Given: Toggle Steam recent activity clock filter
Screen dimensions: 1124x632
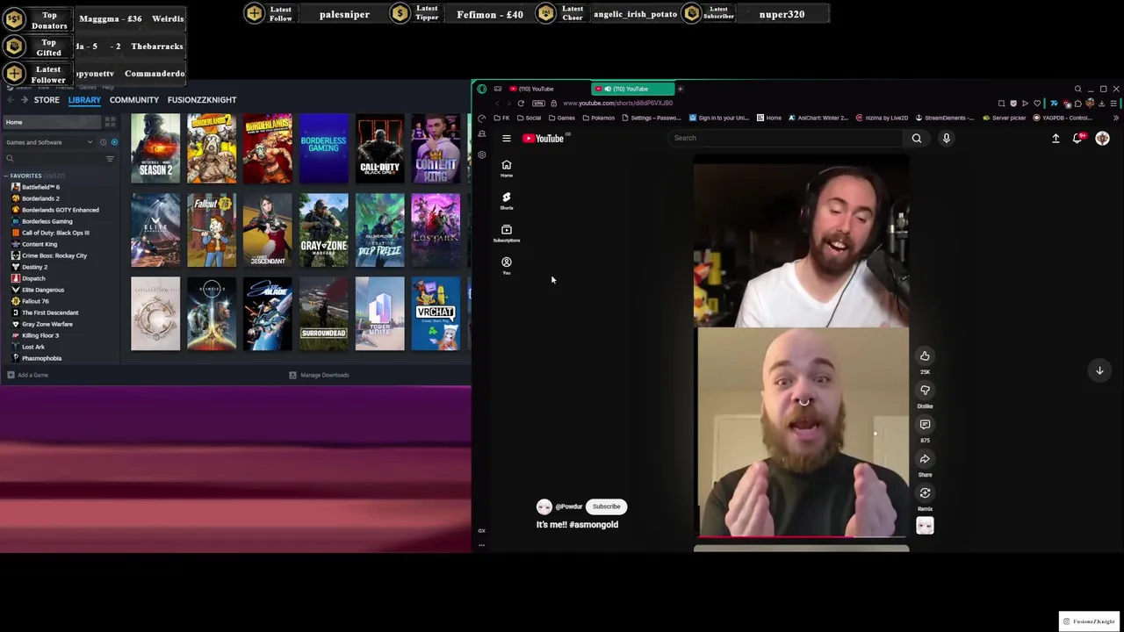Looking at the screenshot, I should click(x=103, y=142).
